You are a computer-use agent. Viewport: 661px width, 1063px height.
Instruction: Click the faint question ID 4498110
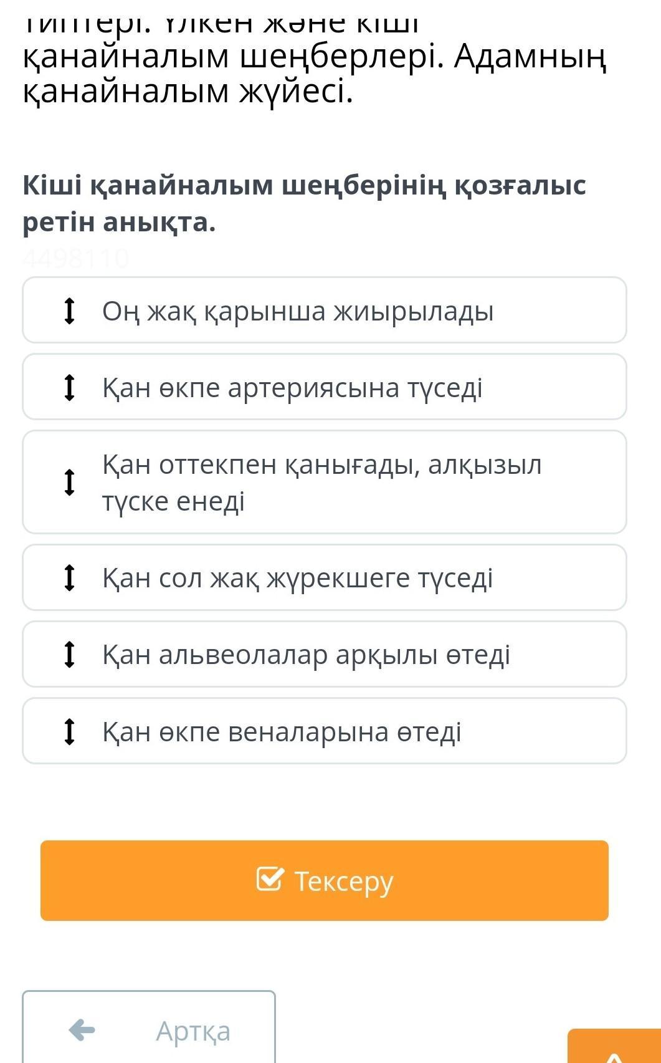click(76, 258)
